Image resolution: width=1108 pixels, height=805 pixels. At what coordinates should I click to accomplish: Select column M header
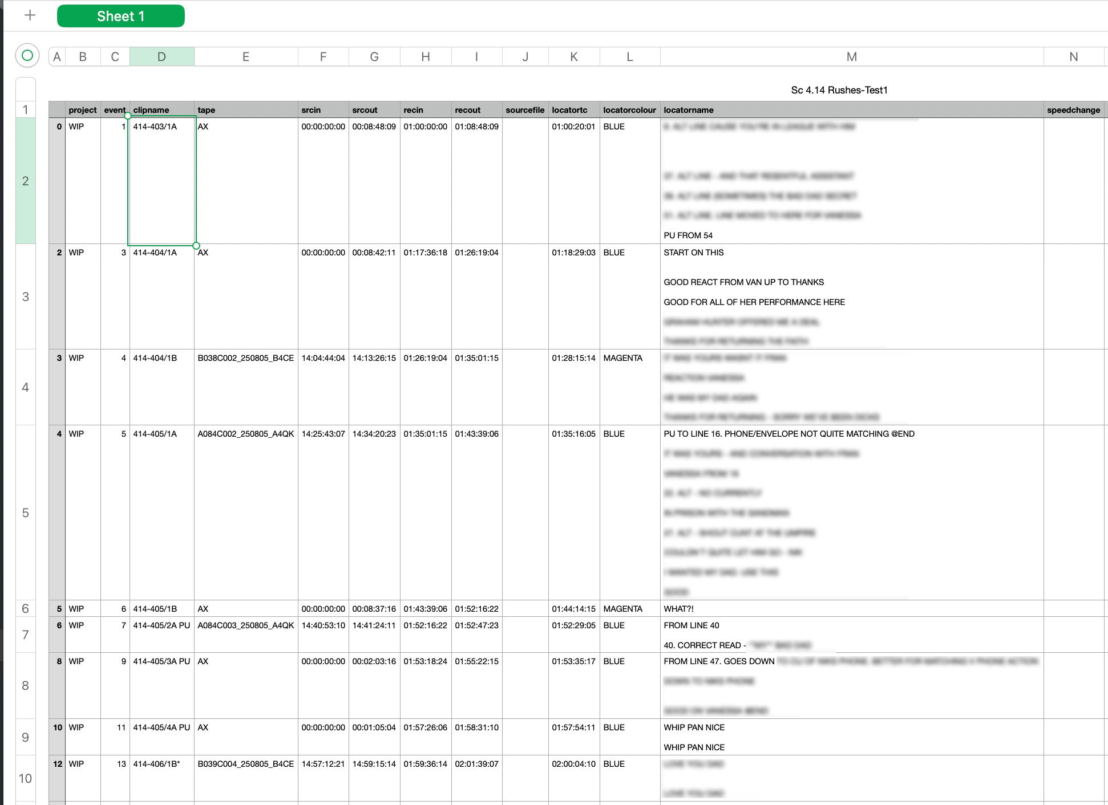(851, 56)
